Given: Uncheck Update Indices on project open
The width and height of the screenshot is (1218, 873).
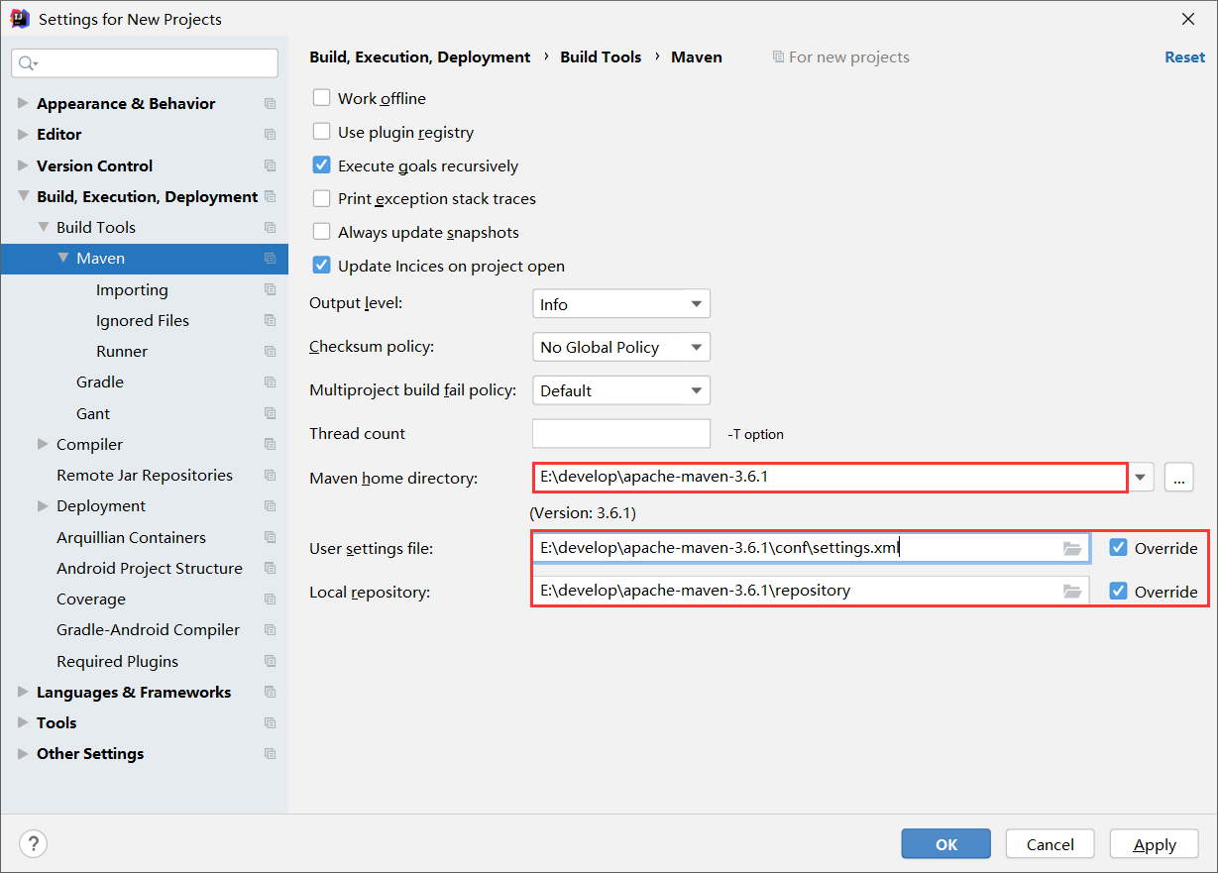Looking at the screenshot, I should [x=321, y=266].
